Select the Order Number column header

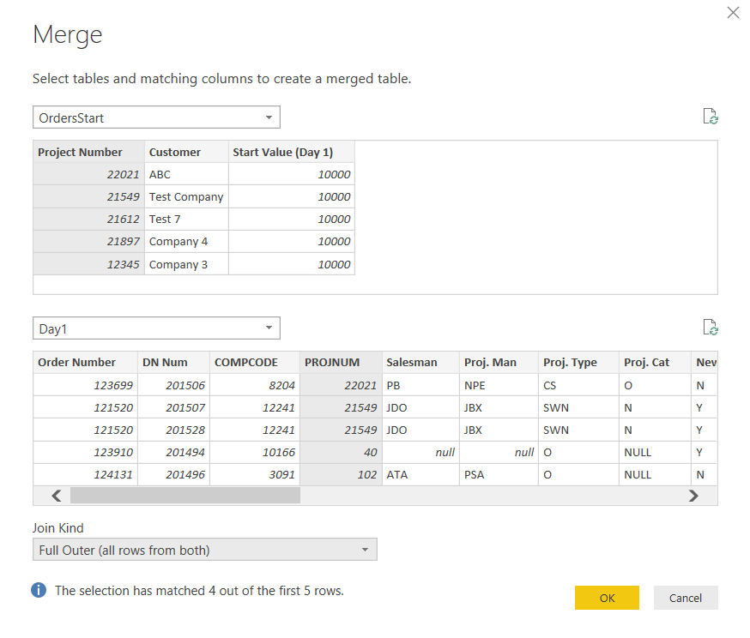[86, 362]
